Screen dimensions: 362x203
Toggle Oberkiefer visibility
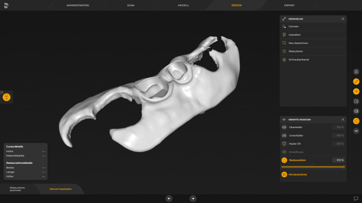tap(284, 127)
